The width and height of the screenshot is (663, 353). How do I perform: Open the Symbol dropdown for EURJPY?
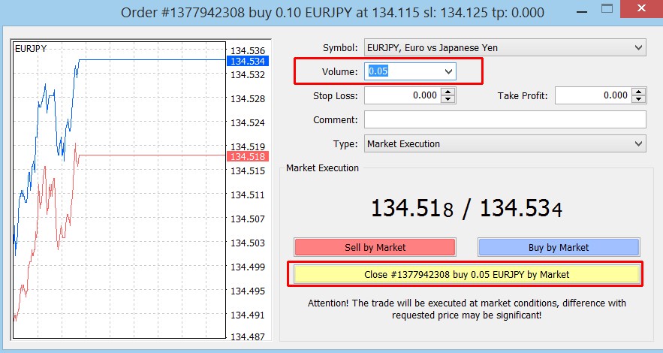(505, 48)
